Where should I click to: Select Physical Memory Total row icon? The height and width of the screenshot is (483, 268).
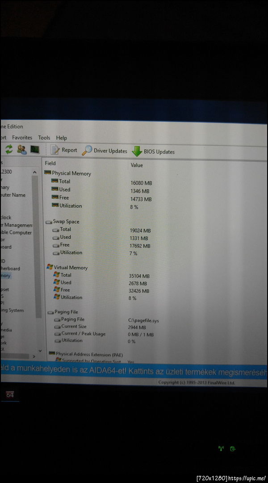(55, 181)
